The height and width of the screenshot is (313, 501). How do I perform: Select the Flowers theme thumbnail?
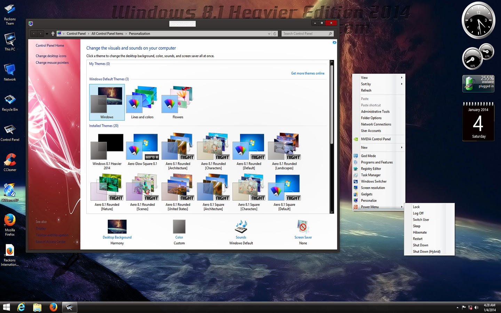point(178,102)
